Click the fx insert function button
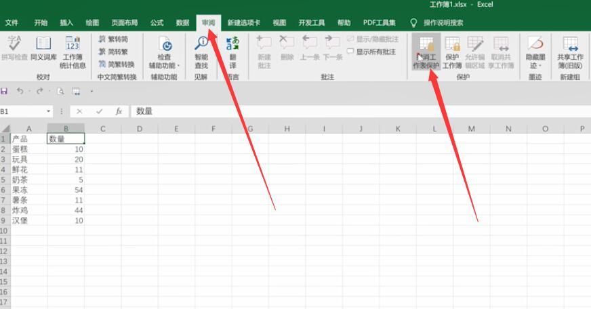591x309 pixels. tap(119, 111)
